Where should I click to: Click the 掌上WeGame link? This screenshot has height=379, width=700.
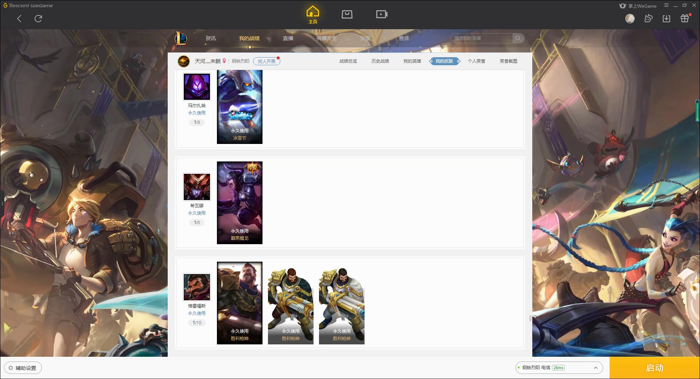tap(638, 6)
